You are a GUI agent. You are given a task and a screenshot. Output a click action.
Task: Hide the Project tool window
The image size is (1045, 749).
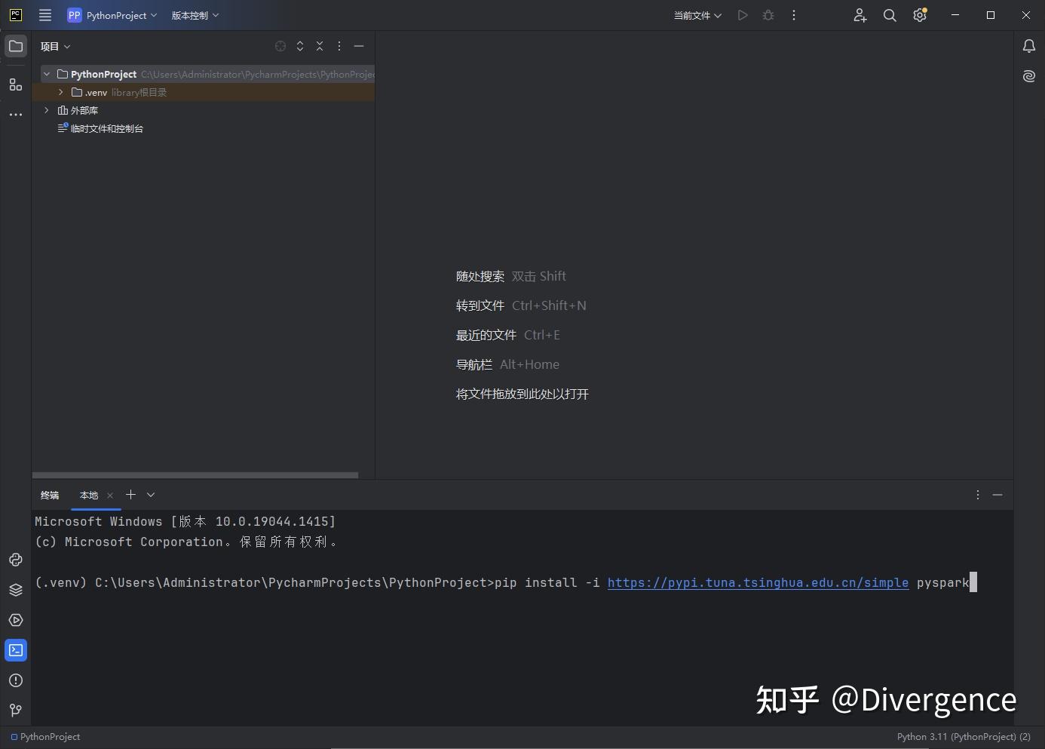[x=359, y=46]
